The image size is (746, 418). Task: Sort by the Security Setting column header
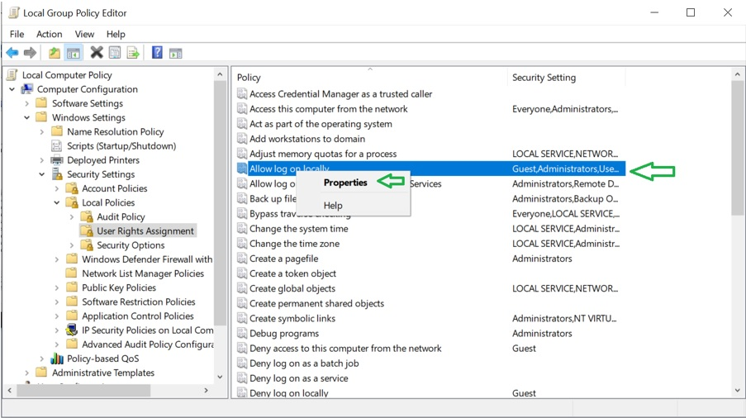544,78
